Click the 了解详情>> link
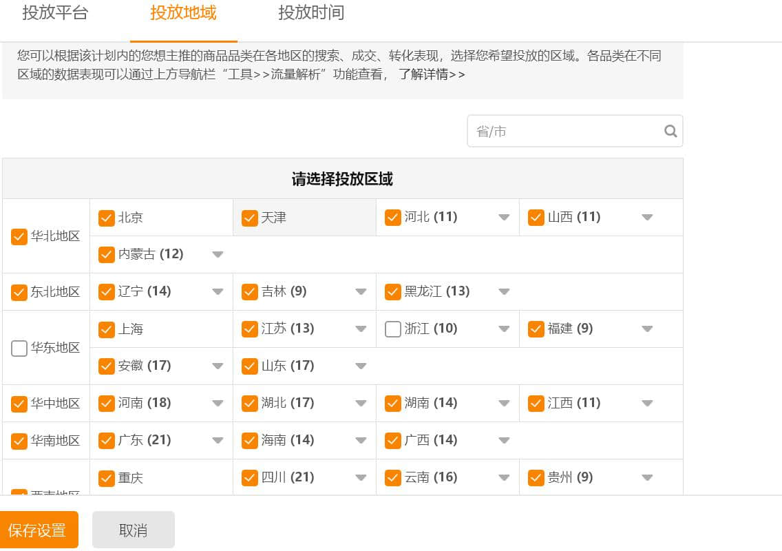The image size is (782, 551). (432, 74)
